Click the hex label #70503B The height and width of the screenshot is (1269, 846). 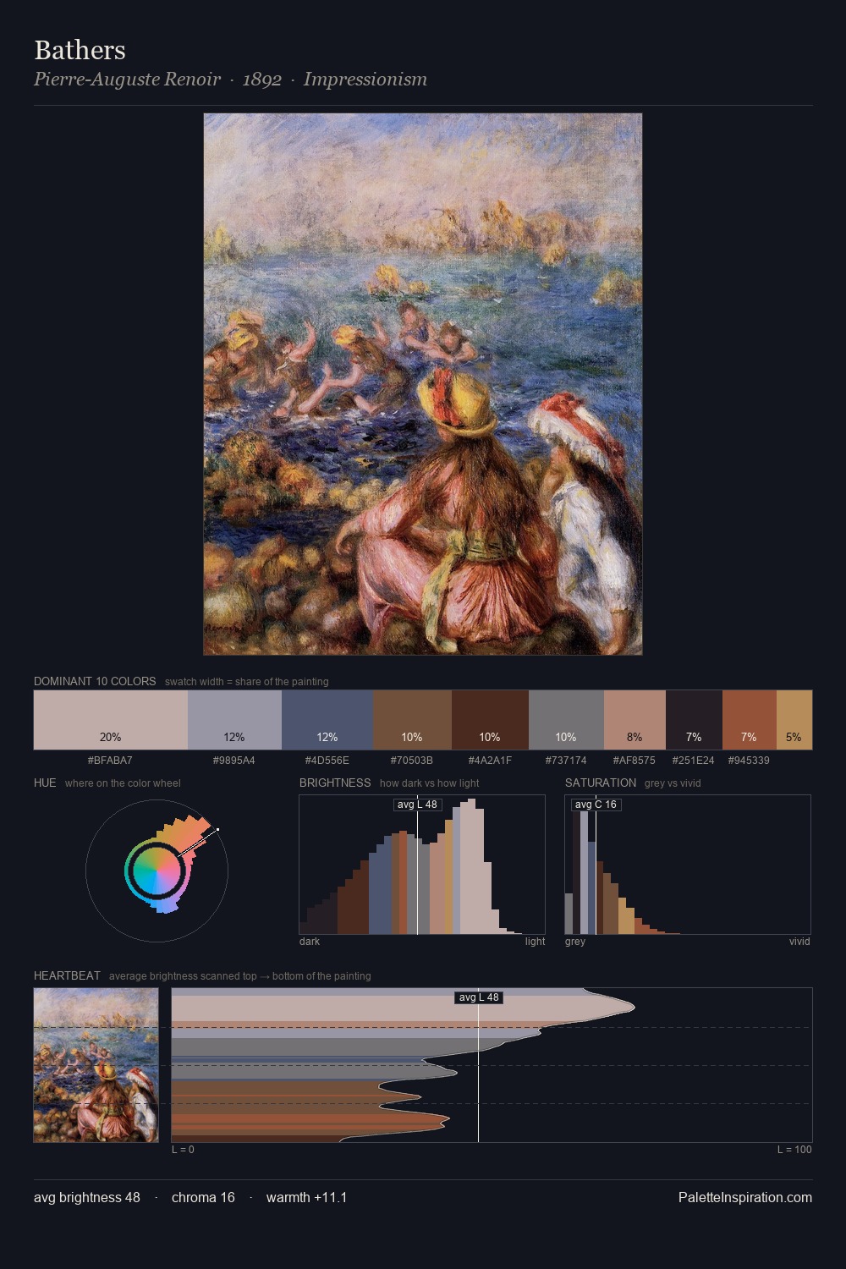pos(412,761)
